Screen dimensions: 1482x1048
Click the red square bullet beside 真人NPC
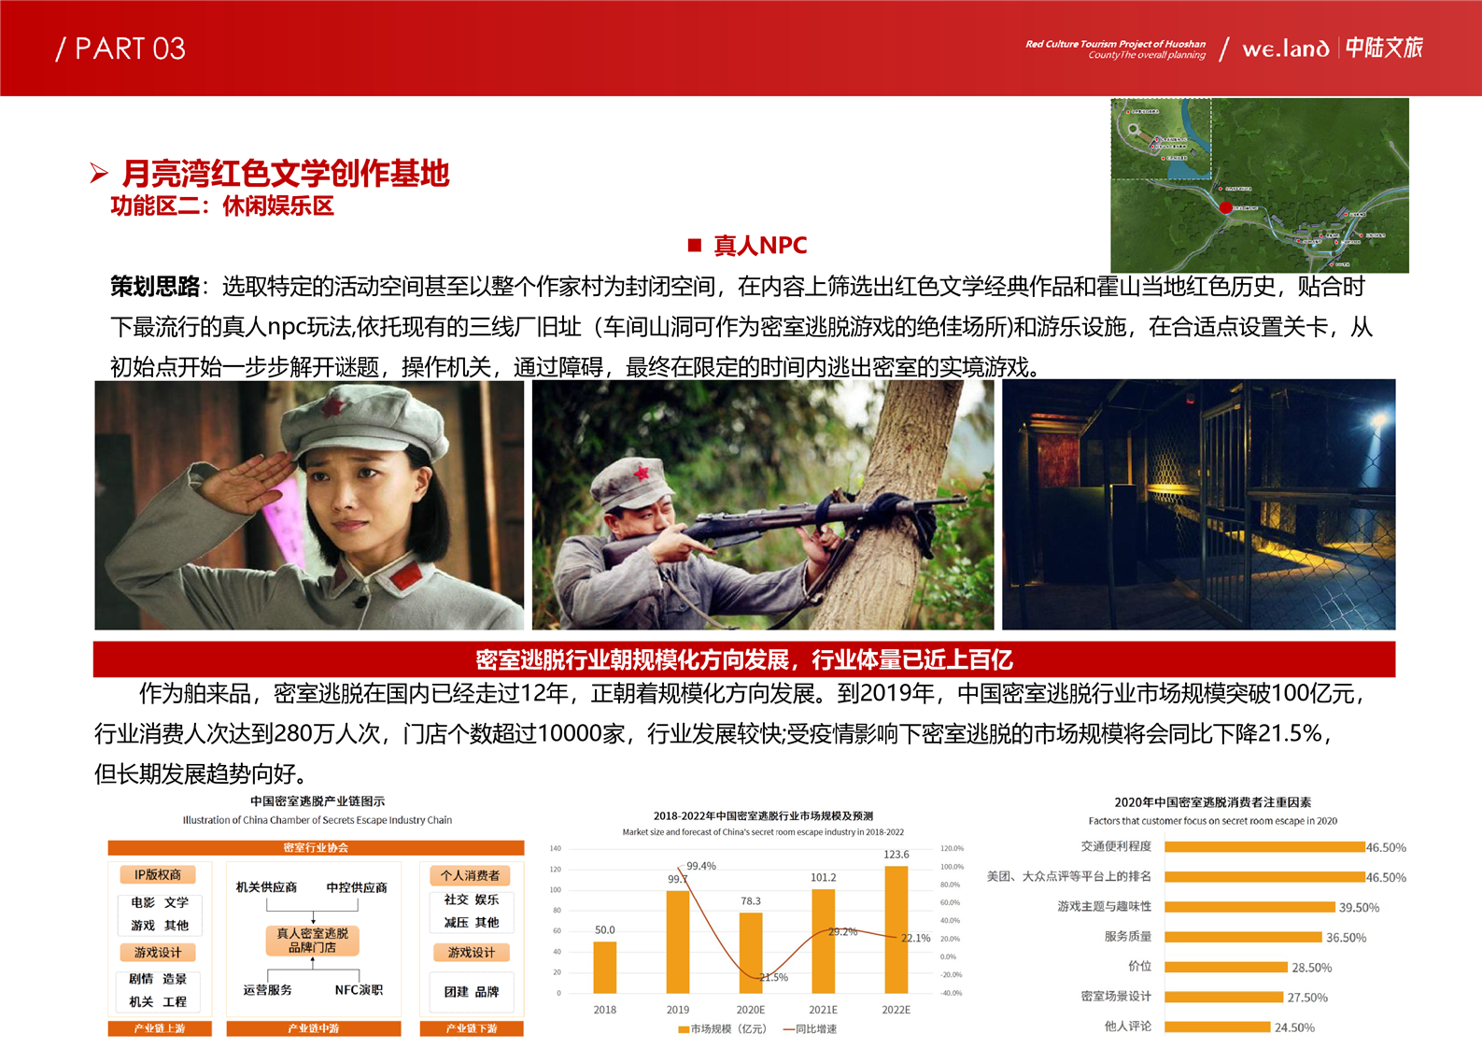(694, 246)
